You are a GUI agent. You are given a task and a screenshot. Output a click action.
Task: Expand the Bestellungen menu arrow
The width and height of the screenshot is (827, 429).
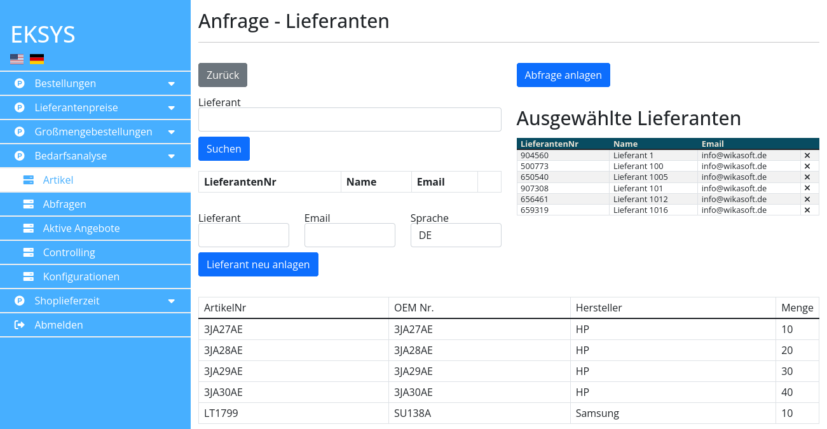point(171,84)
